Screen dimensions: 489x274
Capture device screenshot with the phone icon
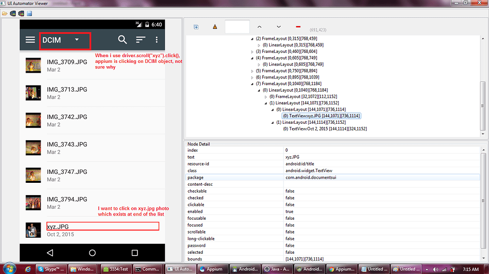(13, 13)
